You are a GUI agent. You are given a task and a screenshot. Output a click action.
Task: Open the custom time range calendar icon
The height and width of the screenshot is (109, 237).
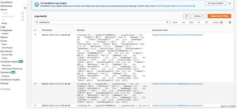point(221,22)
